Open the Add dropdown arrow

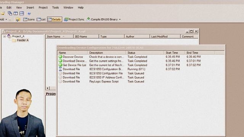tap(6, 19)
